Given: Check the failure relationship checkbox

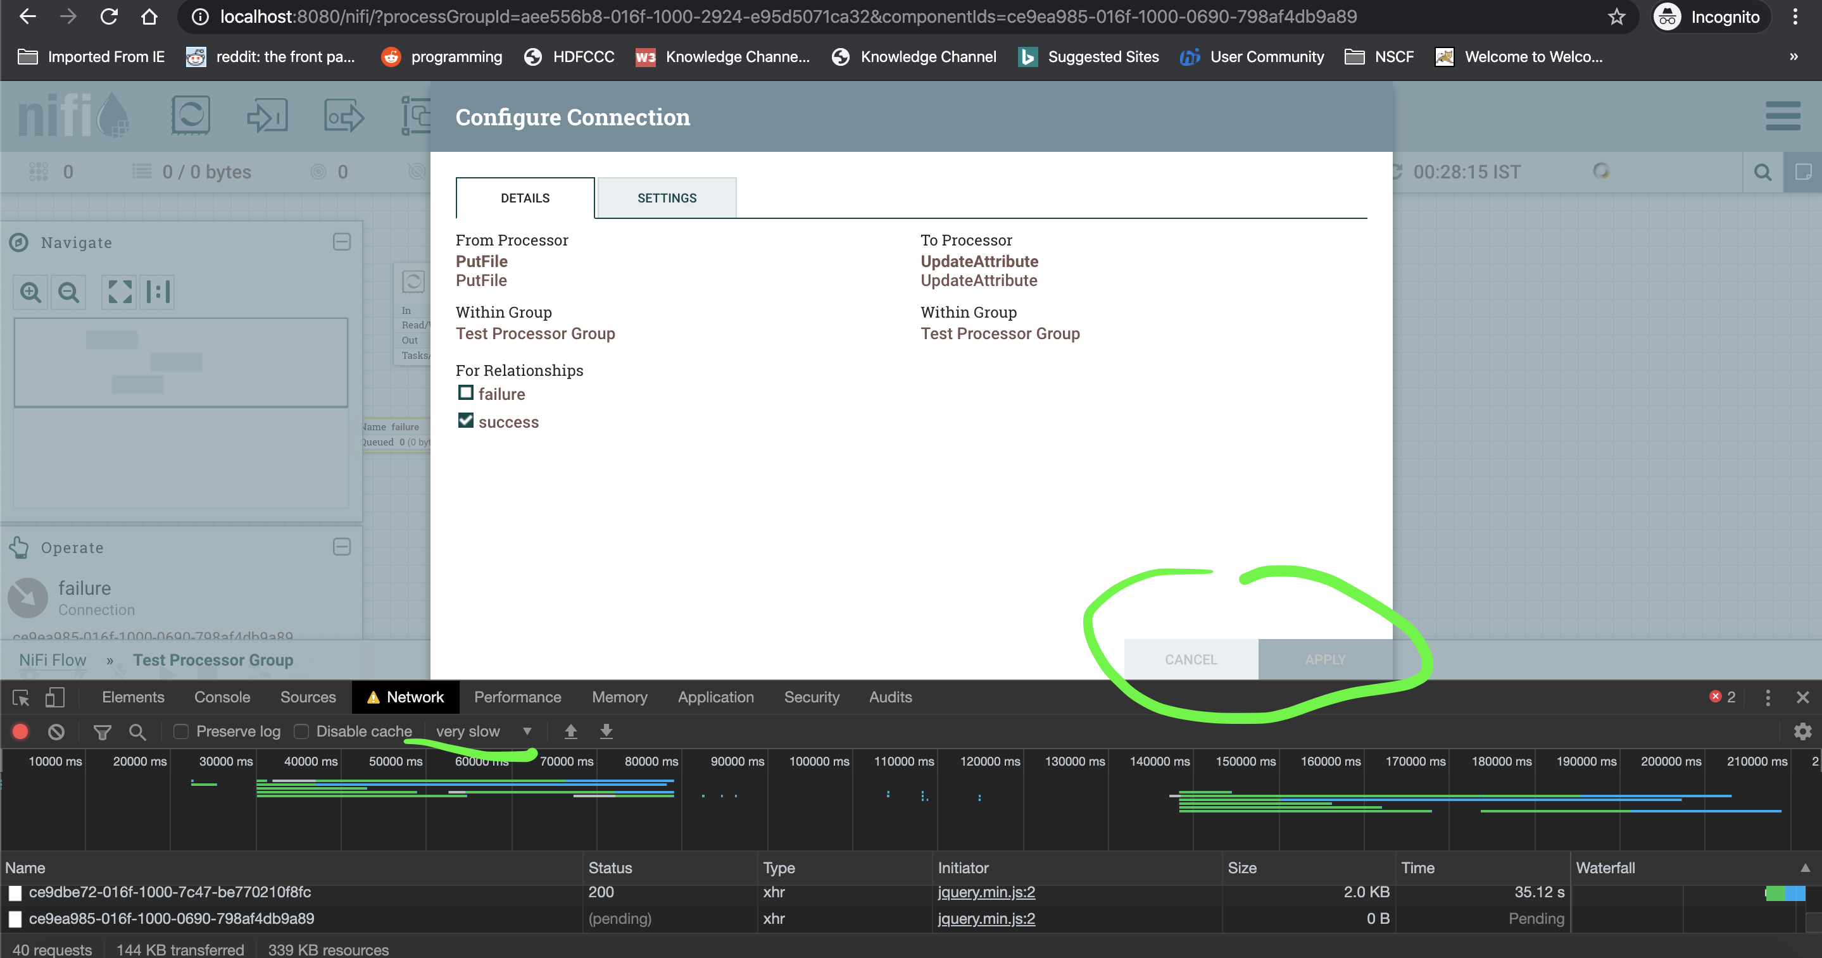Looking at the screenshot, I should [x=465, y=392].
